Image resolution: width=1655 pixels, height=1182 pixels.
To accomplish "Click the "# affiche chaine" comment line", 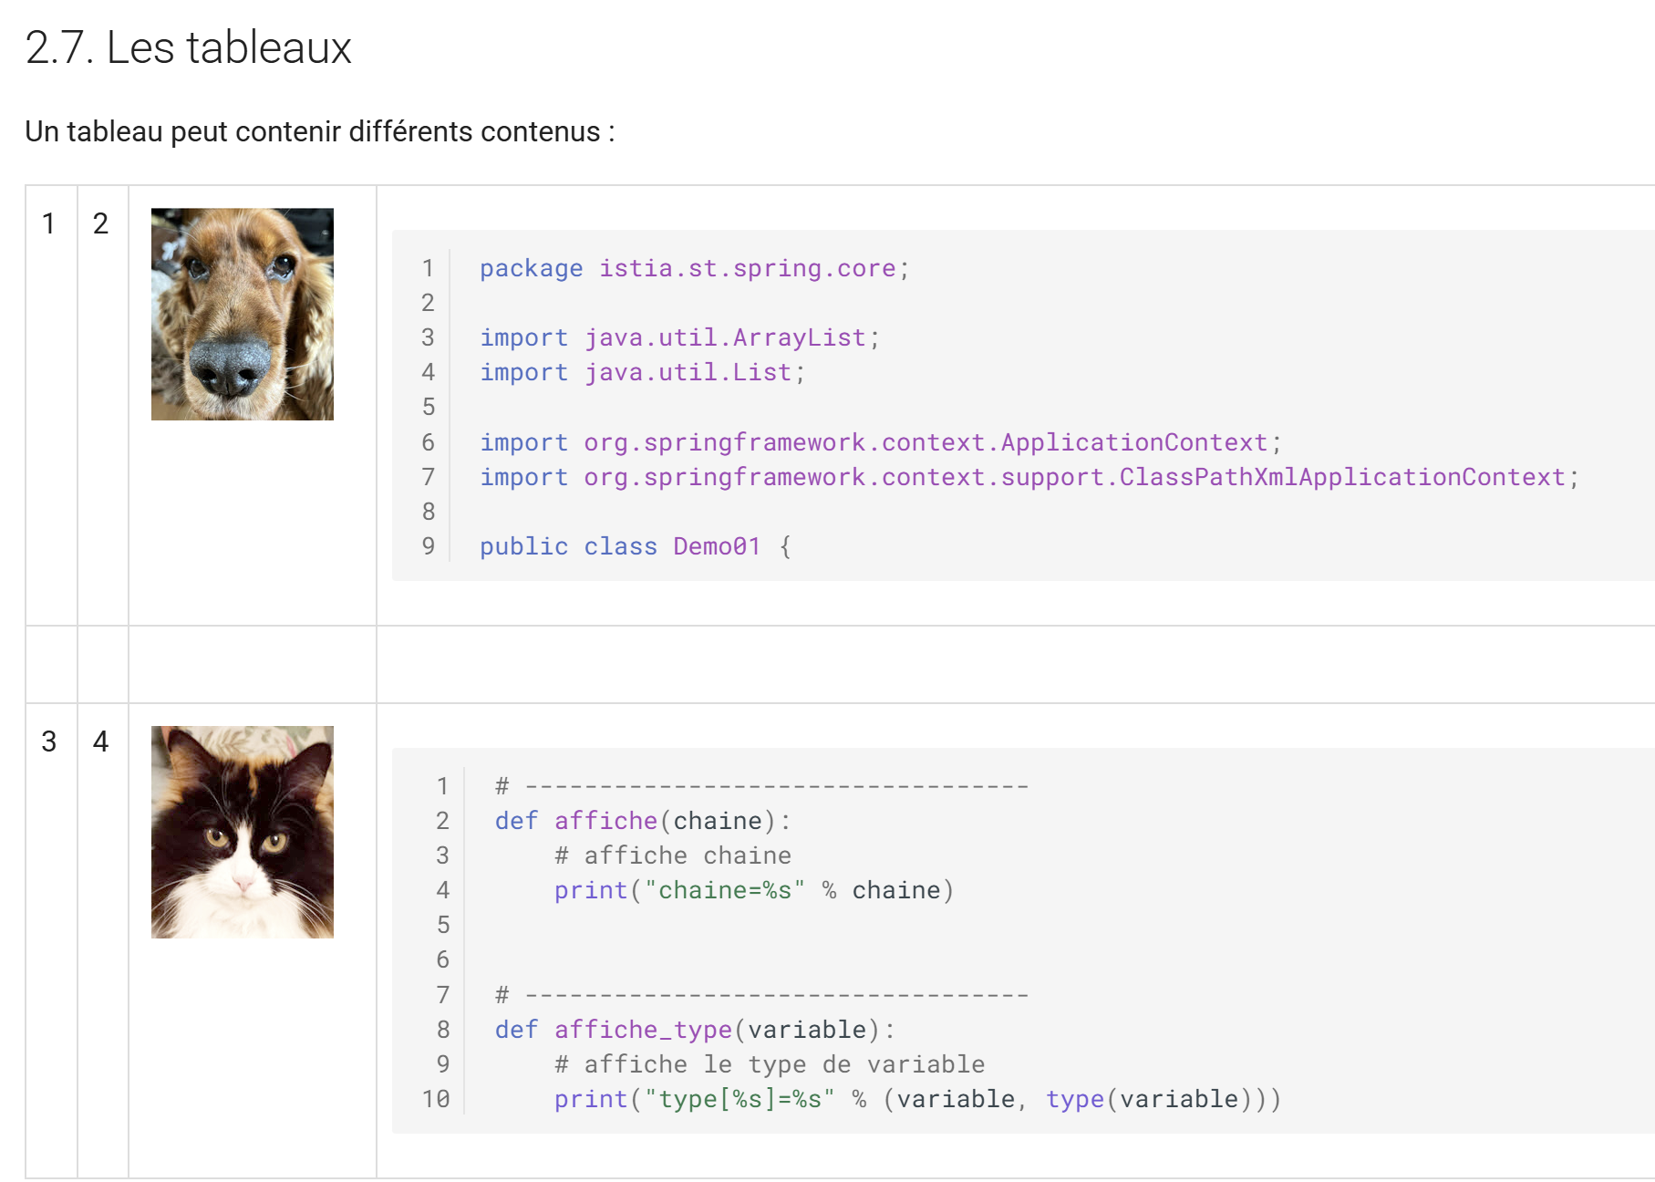I will point(672,855).
